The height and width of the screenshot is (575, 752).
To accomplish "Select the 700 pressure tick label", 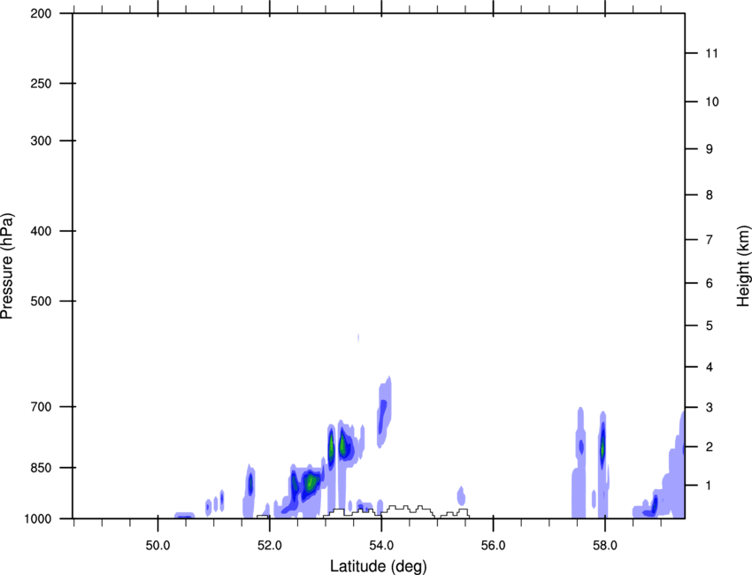I will 41,407.
